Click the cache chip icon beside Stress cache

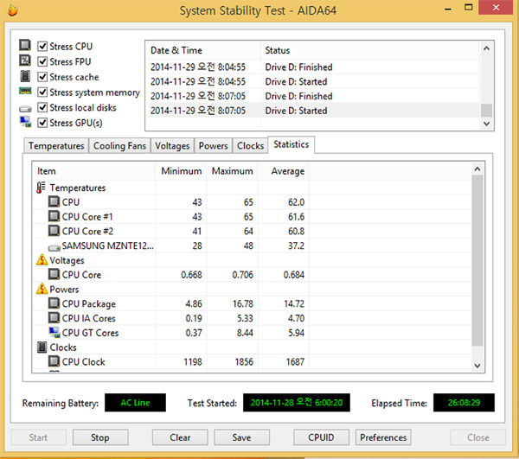(25, 76)
